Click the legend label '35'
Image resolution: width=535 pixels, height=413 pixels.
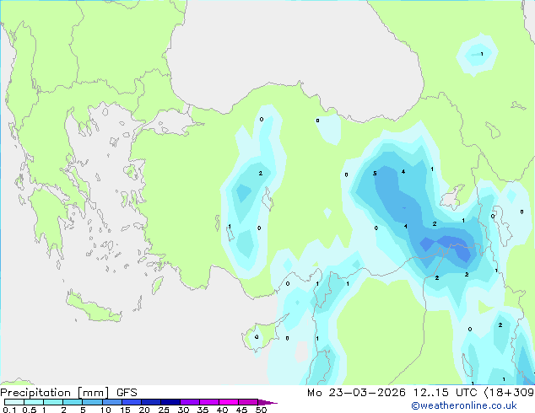[203, 410]
